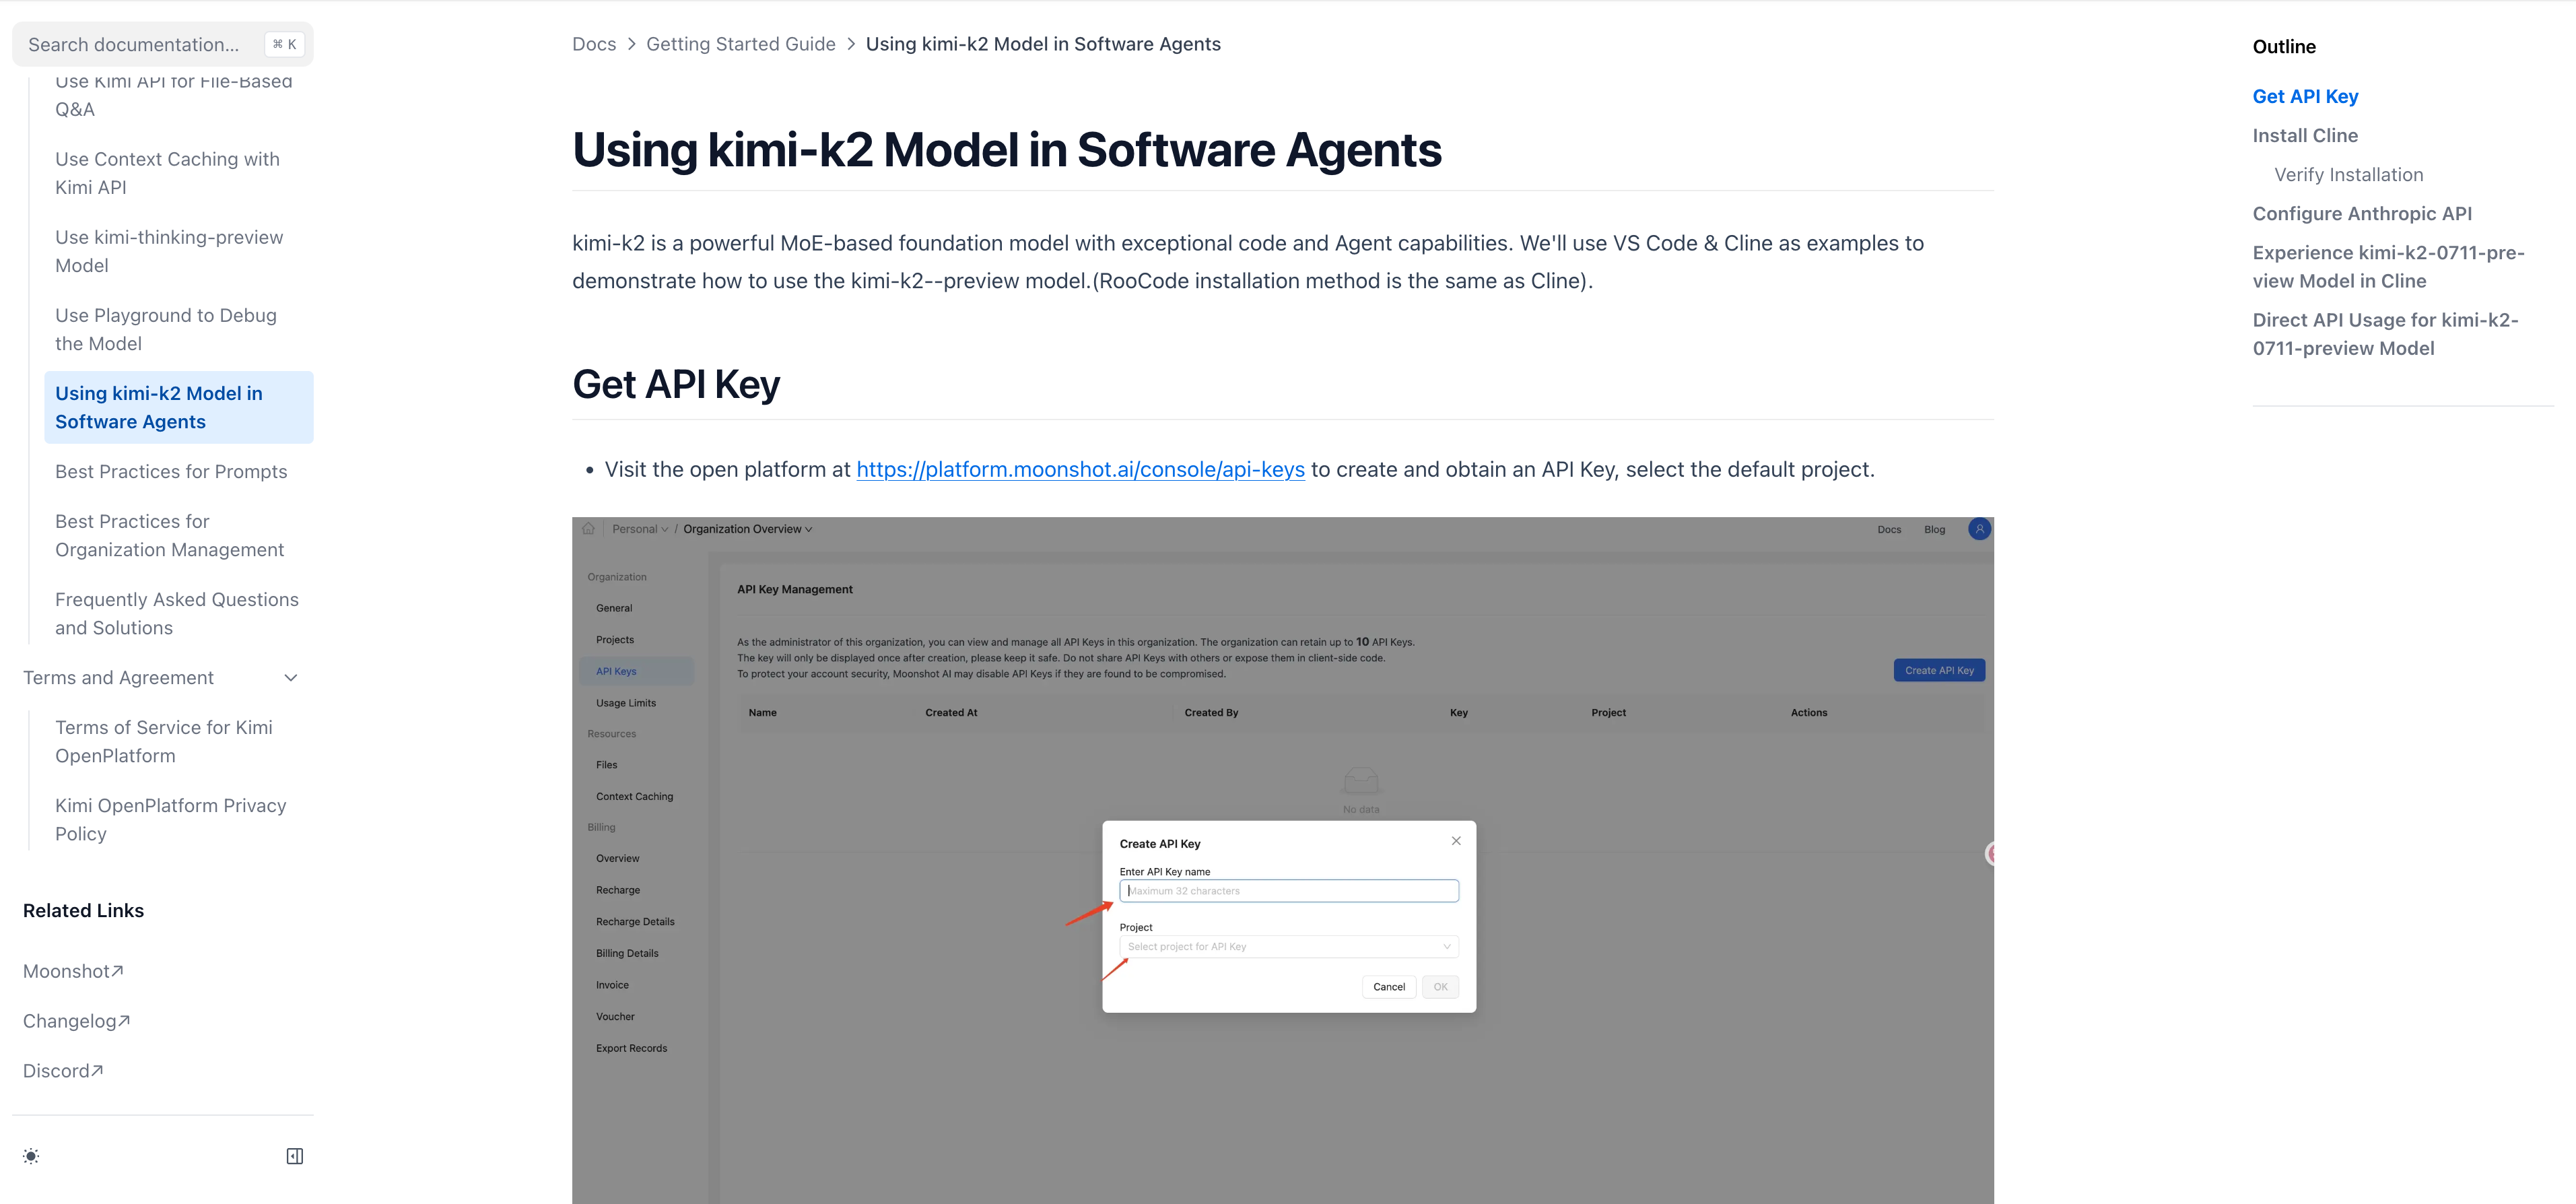The image size is (2576, 1204).
Task: Click the Get API Key section heading
Action: point(676,384)
